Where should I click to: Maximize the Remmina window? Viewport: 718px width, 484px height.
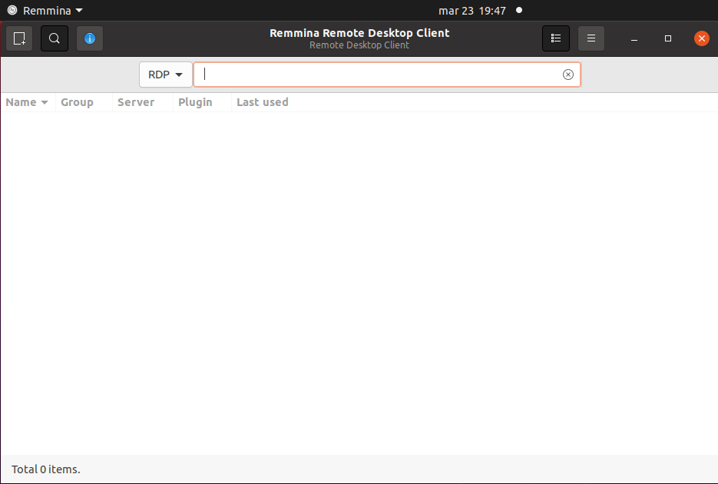tap(668, 38)
